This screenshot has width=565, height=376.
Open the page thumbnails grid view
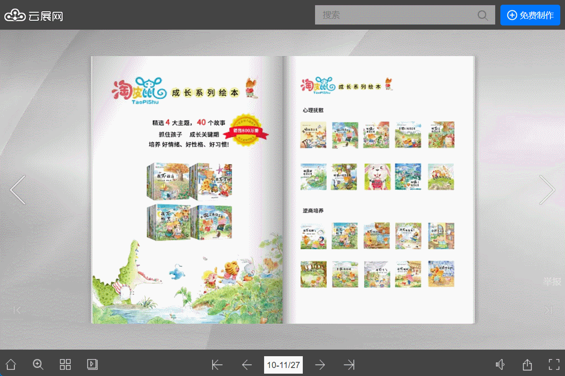click(65, 364)
